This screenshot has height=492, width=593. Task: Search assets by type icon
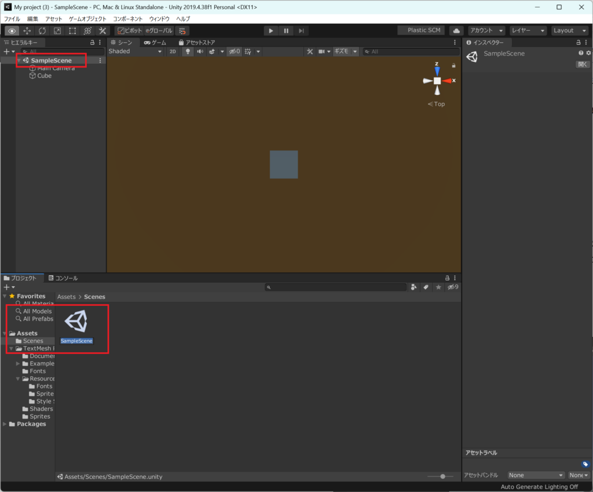[413, 287]
